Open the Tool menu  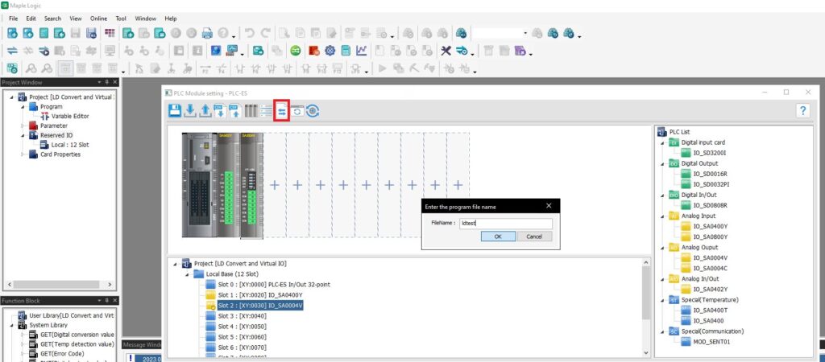(121, 19)
